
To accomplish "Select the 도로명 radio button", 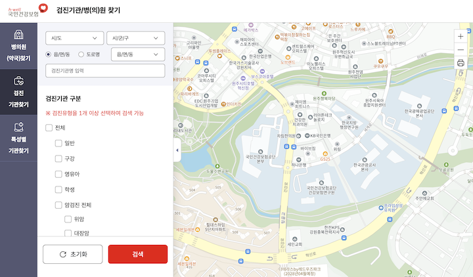I will pyautogui.click(x=81, y=54).
